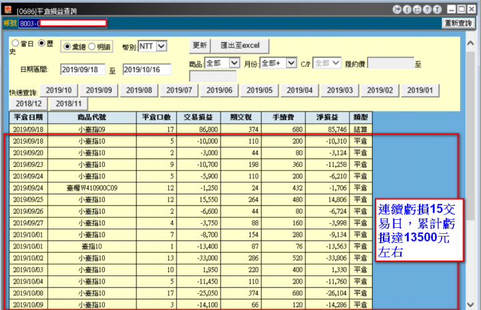Click date cell 2019/09/23
This screenshot has width=481, height=310.
[28, 164]
